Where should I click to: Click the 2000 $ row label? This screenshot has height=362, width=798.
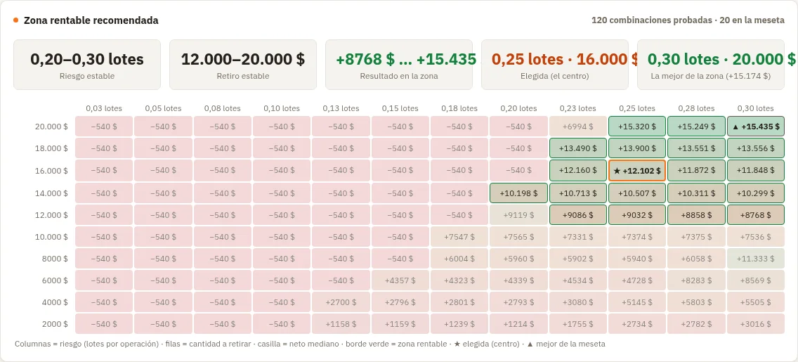55,324
